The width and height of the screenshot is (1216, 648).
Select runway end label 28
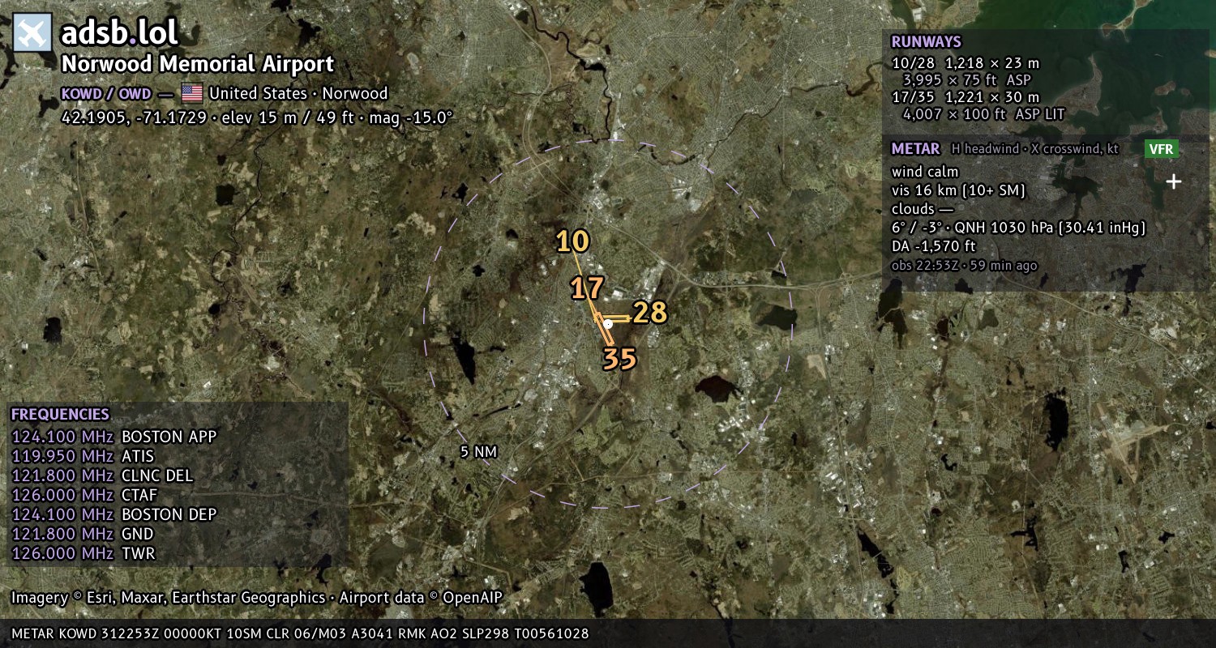(x=649, y=313)
